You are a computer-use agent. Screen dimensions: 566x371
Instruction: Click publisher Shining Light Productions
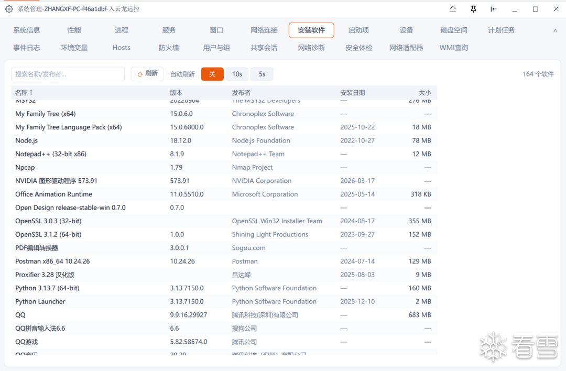click(270, 234)
